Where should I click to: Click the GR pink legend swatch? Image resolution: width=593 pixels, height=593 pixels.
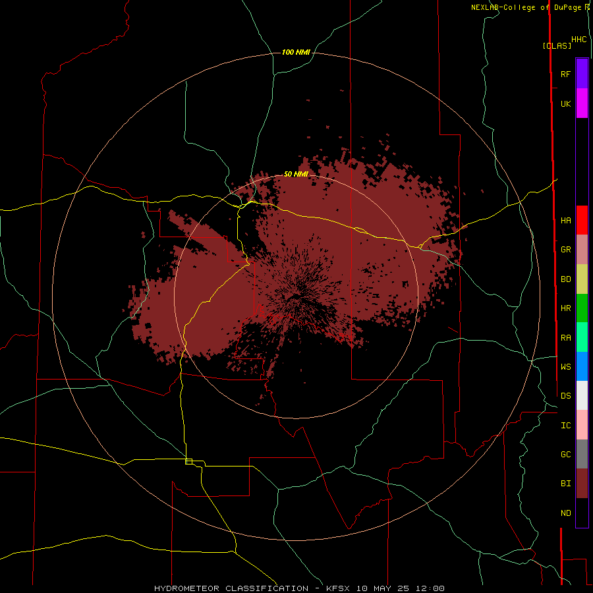click(582, 250)
